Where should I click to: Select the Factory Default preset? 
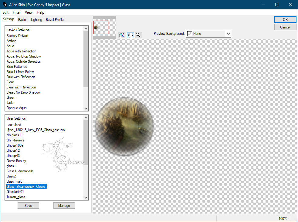coord(18,36)
